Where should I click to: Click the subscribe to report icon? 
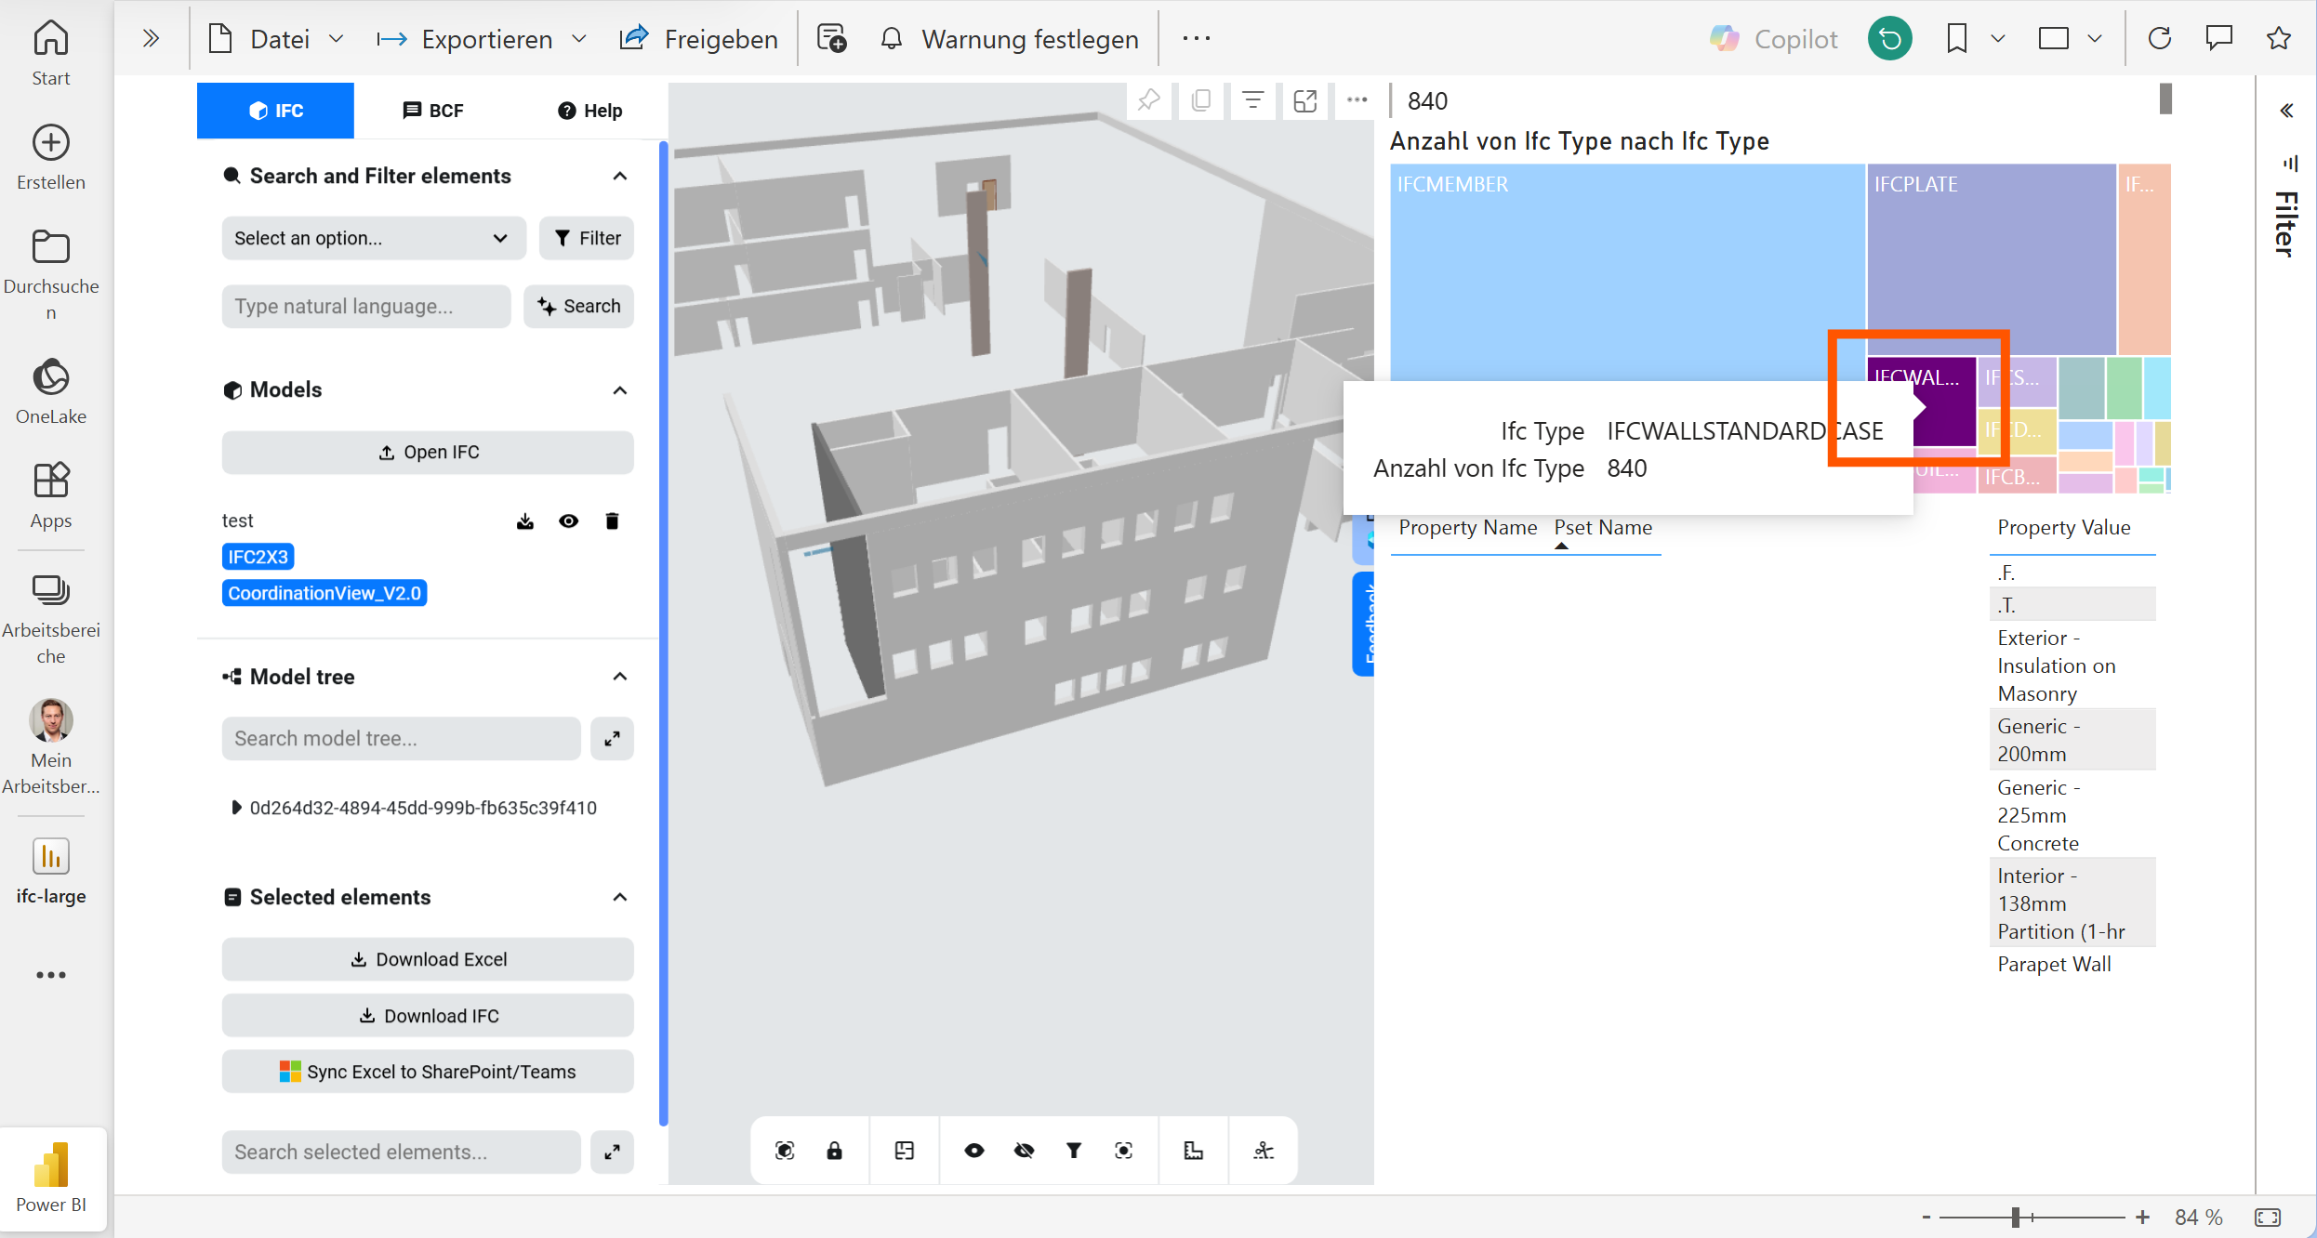(x=831, y=39)
